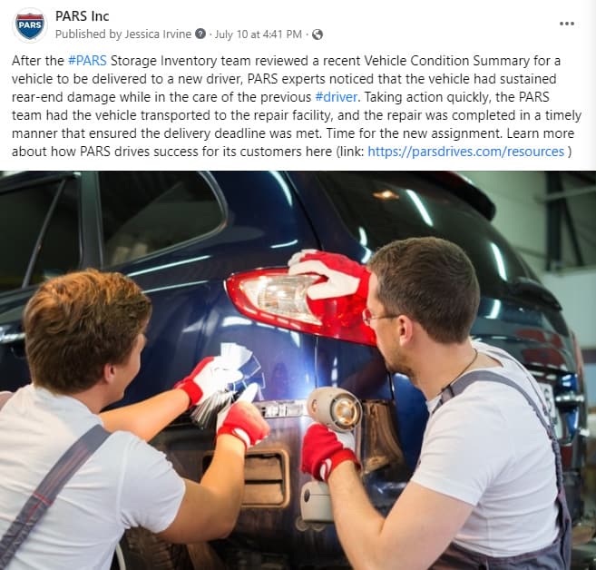
Task: Open the auto repair photo in viewer
Action: click(x=298, y=370)
